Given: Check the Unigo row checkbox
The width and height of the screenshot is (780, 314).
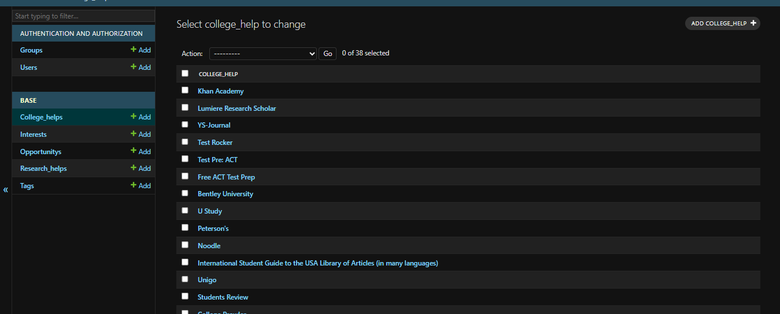Looking at the screenshot, I should tap(185, 279).
